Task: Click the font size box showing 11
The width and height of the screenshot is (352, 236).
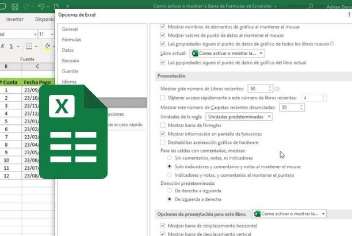Action: click(x=44, y=35)
